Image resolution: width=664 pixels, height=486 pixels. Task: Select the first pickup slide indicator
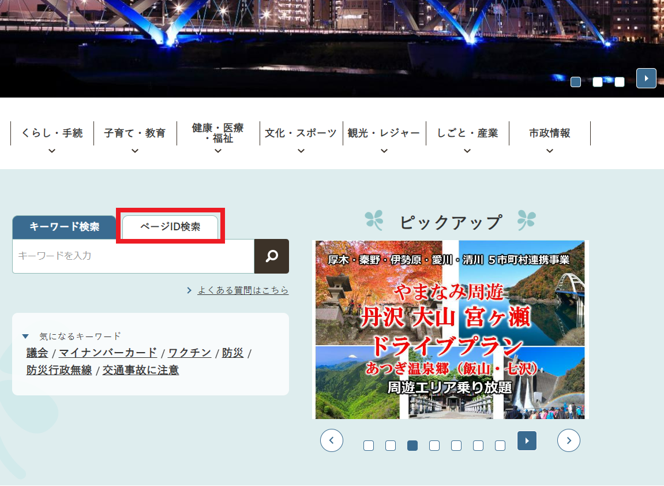point(369,446)
